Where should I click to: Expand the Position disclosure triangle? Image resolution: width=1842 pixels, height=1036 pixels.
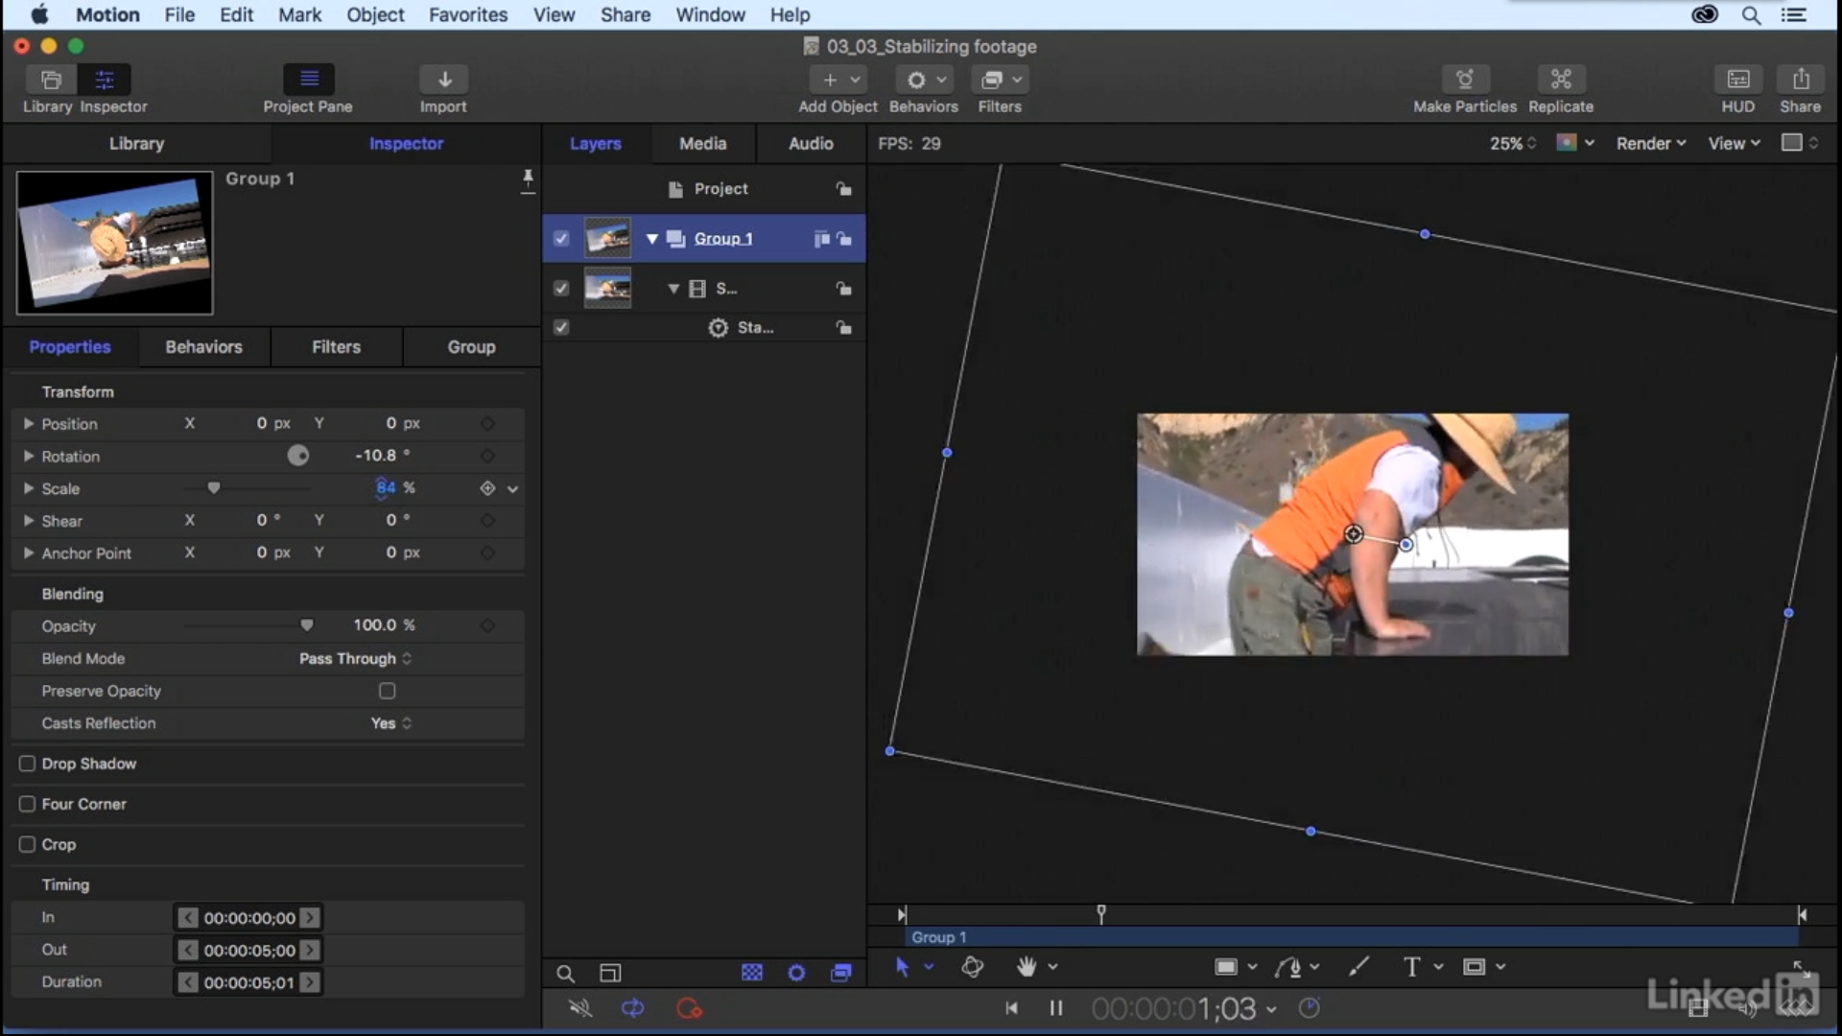(28, 423)
